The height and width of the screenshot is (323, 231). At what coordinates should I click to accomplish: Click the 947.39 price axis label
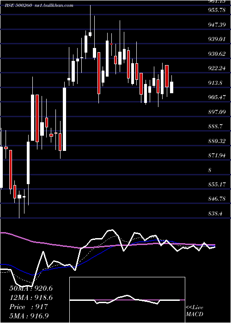(217, 25)
